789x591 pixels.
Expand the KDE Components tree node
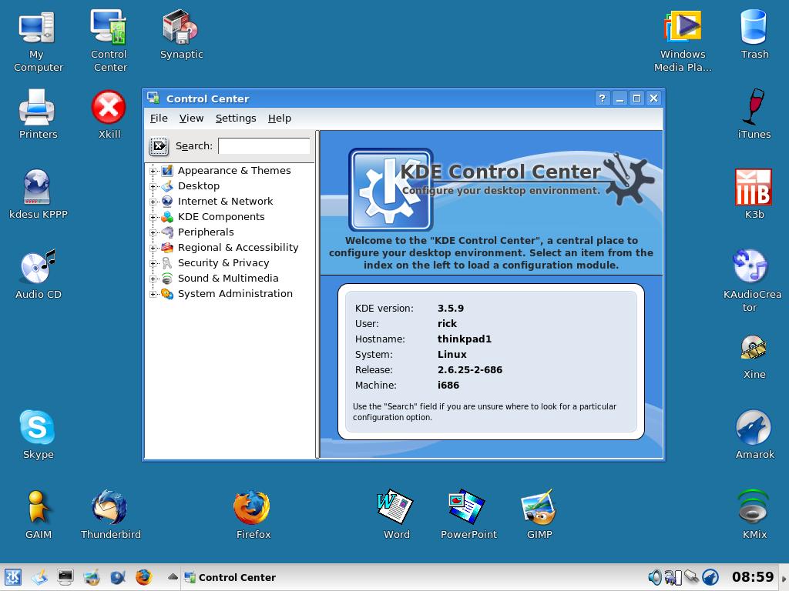(x=153, y=218)
